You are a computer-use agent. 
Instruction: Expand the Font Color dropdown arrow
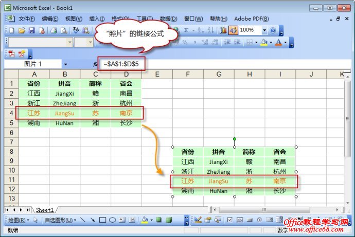[286, 42]
